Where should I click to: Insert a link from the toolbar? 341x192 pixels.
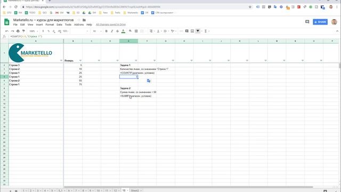181,31
